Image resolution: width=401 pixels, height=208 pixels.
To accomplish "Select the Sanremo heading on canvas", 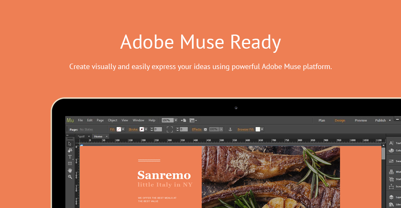I will 164,176.
